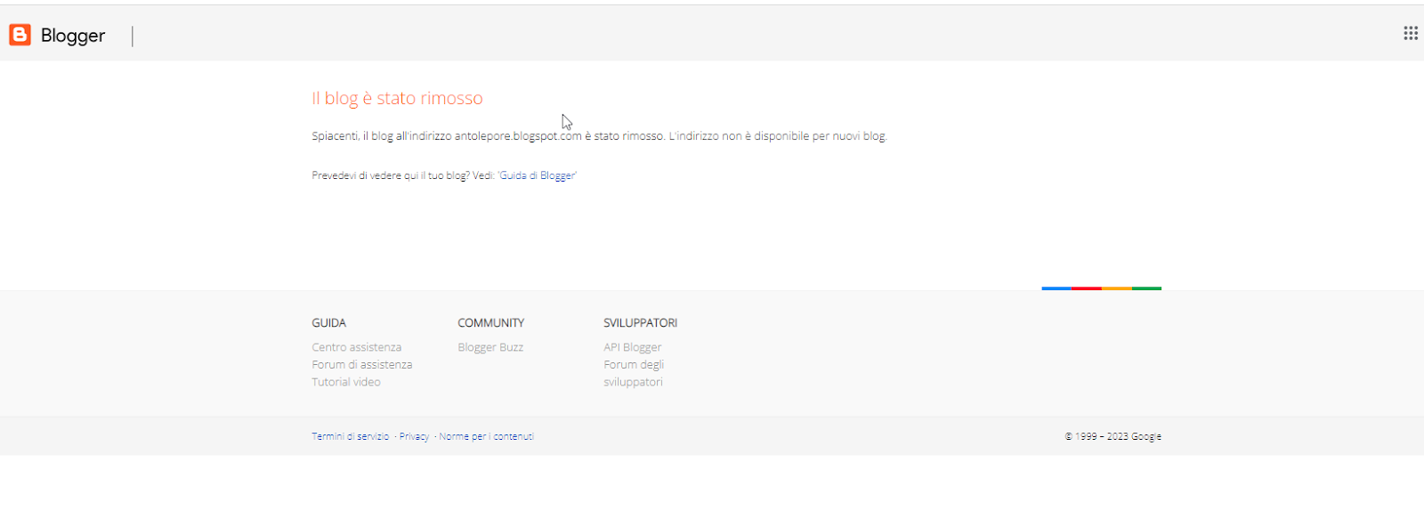Click 'Il blog è stato rimosso' heading

tap(397, 98)
